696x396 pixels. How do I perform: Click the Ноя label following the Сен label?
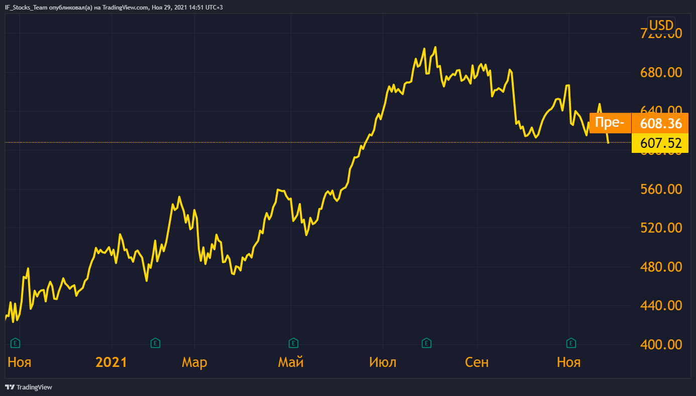(568, 362)
